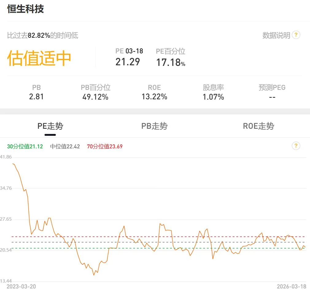Click the help icon above the PE chart
The width and height of the screenshot is (310, 301).
click(296, 146)
